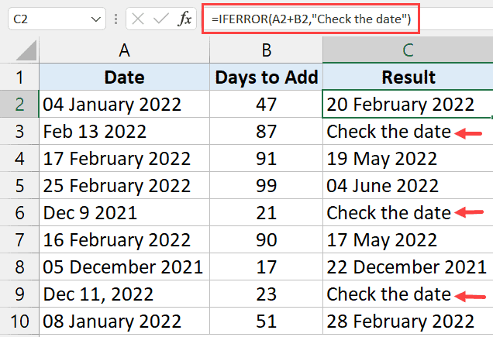Viewport: 493px width, 337px height.
Task: Click into the IFERROR formula bar text
Action: pos(310,19)
